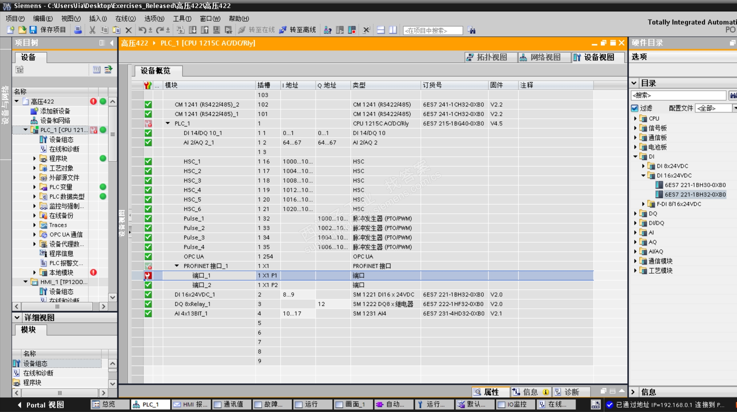Click the copy icon in toolbar
Viewport: 737px width, 412px height.
105,30
